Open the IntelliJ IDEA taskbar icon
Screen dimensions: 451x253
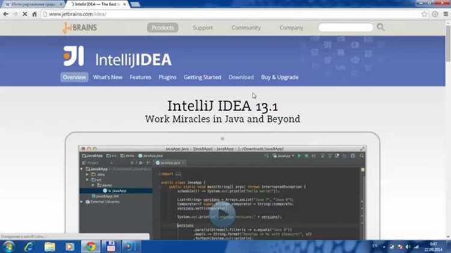click(132, 246)
